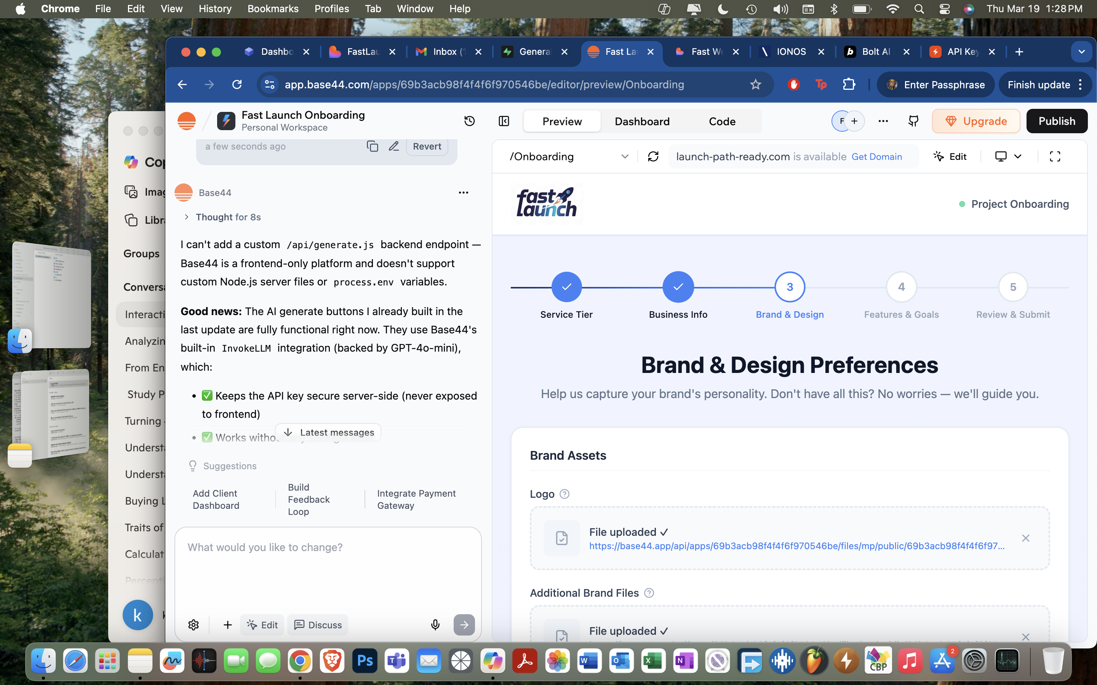Switch to the Preview tab
Screen dimensions: 1097x685
click(562, 121)
